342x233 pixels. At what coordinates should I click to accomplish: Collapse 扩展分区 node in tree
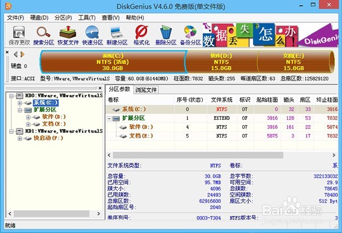click(20, 110)
